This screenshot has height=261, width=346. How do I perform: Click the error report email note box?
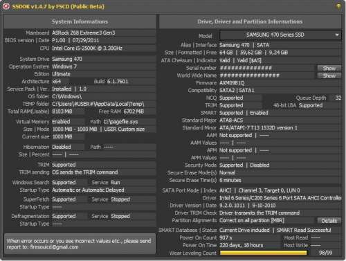[80, 244]
